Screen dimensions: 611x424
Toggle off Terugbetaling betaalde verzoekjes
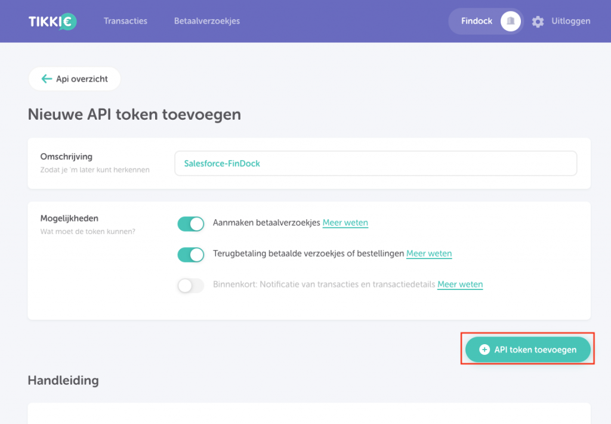[x=190, y=255]
